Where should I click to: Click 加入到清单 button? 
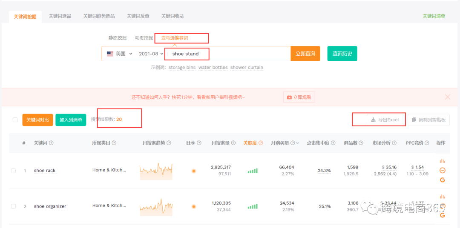pos(71,120)
